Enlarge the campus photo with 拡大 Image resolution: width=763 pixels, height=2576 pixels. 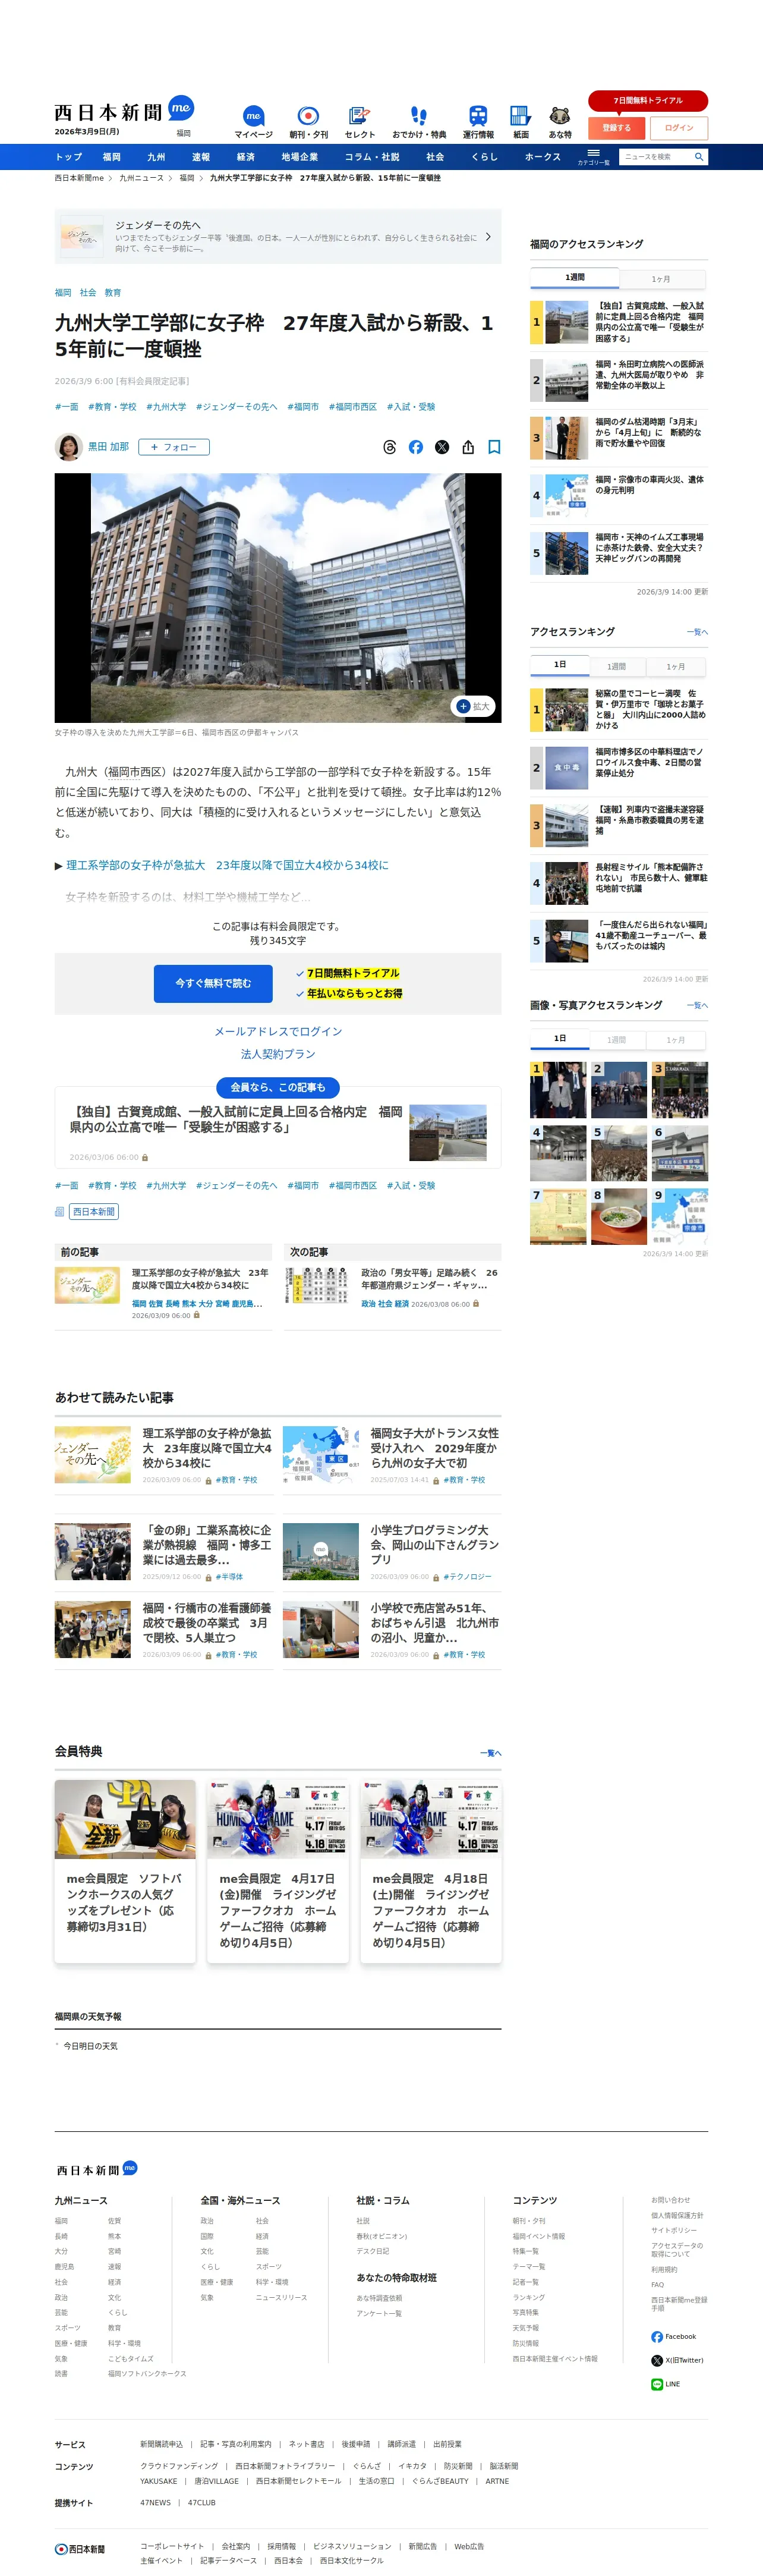tap(473, 706)
